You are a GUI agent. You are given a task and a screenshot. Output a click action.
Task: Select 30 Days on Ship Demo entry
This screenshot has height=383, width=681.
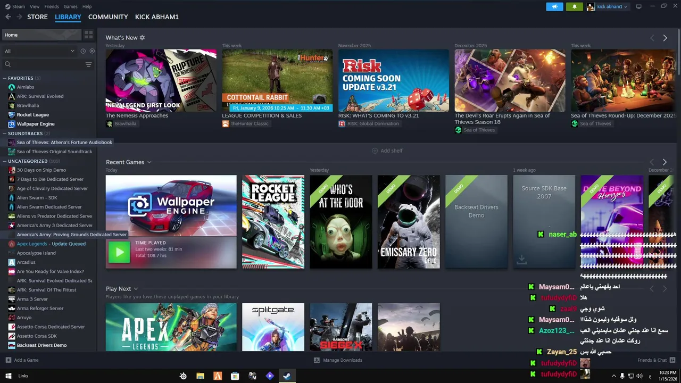(x=41, y=170)
